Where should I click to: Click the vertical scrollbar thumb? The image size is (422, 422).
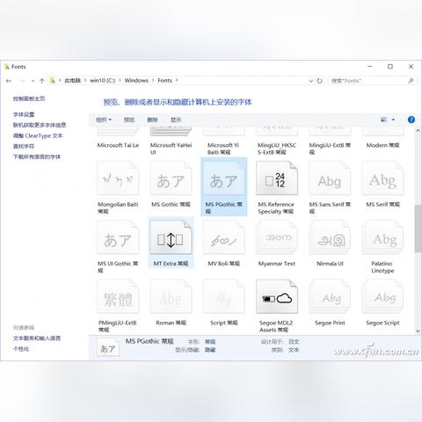pyautogui.click(x=418, y=229)
